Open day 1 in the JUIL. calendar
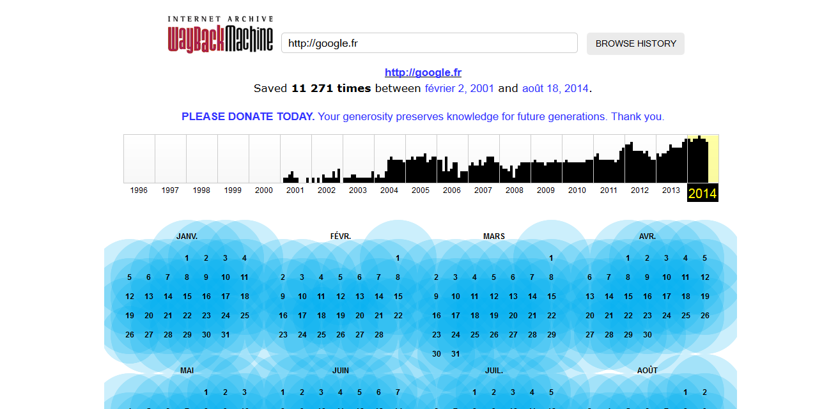This screenshot has width=838, height=409. click(x=474, y=392)
